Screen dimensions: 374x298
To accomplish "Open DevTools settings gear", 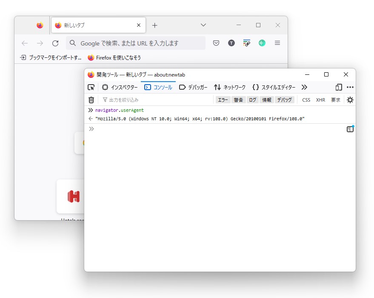I will (x=350, y=99).
